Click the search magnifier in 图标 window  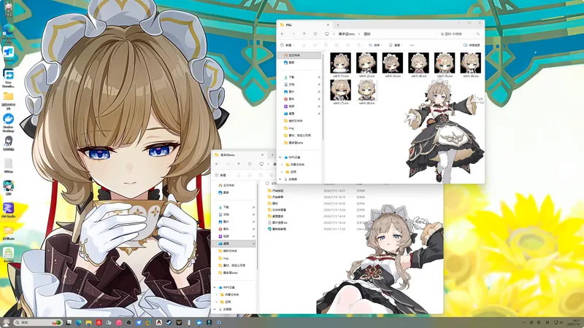478,34
